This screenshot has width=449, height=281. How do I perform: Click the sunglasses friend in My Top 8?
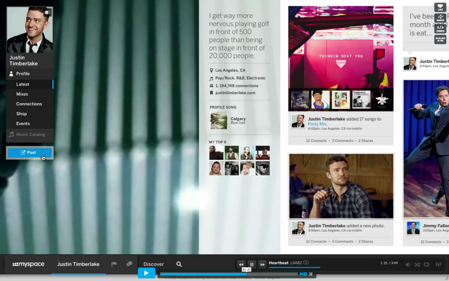click(x=263, y=168)
